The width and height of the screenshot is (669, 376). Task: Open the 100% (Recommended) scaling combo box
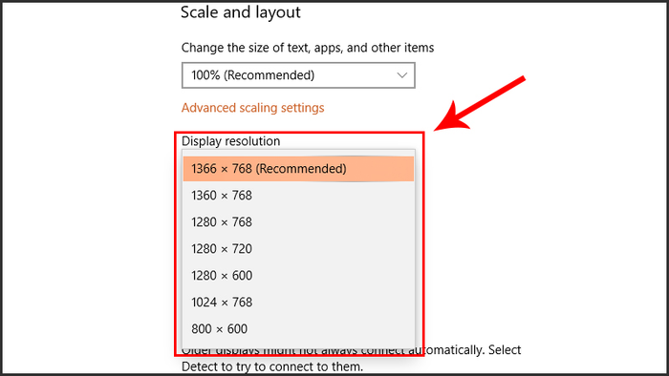(x=298, y=75)
